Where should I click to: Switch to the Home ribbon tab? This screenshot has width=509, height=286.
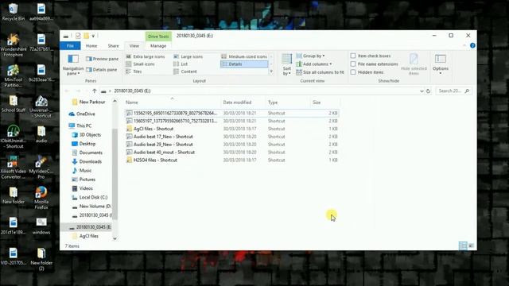coord(91,46)
